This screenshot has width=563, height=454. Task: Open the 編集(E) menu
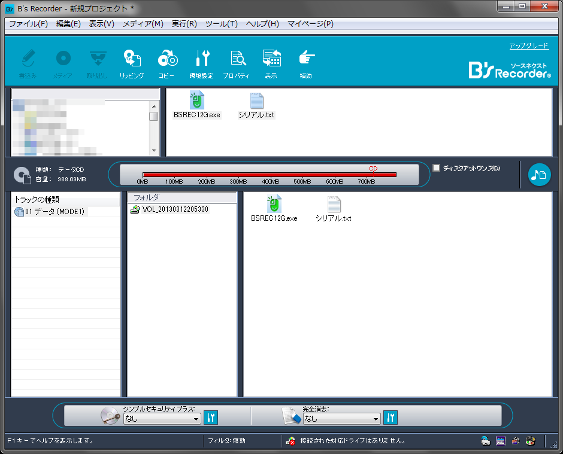68,24
